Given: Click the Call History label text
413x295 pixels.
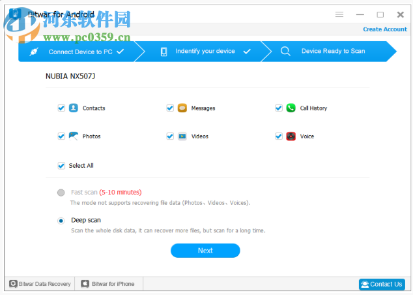Looking at the screenshot, I should pyautogui.click(x=313, y=108).
